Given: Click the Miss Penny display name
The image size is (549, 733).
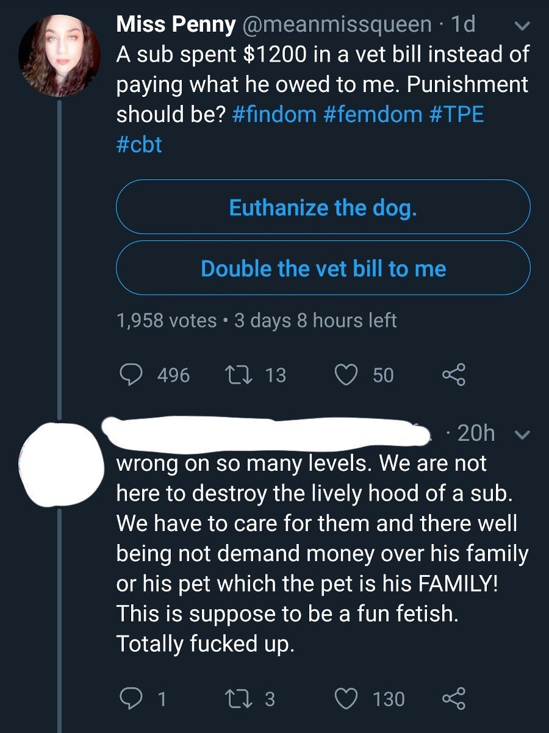Looking at the screenshot, I should [x=176, y=24].
